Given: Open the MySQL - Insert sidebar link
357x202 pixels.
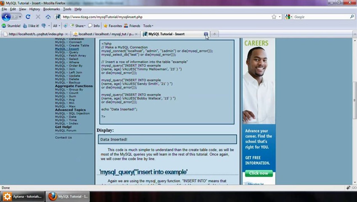Looking at the screenshot, I should [x=67, y=49].
